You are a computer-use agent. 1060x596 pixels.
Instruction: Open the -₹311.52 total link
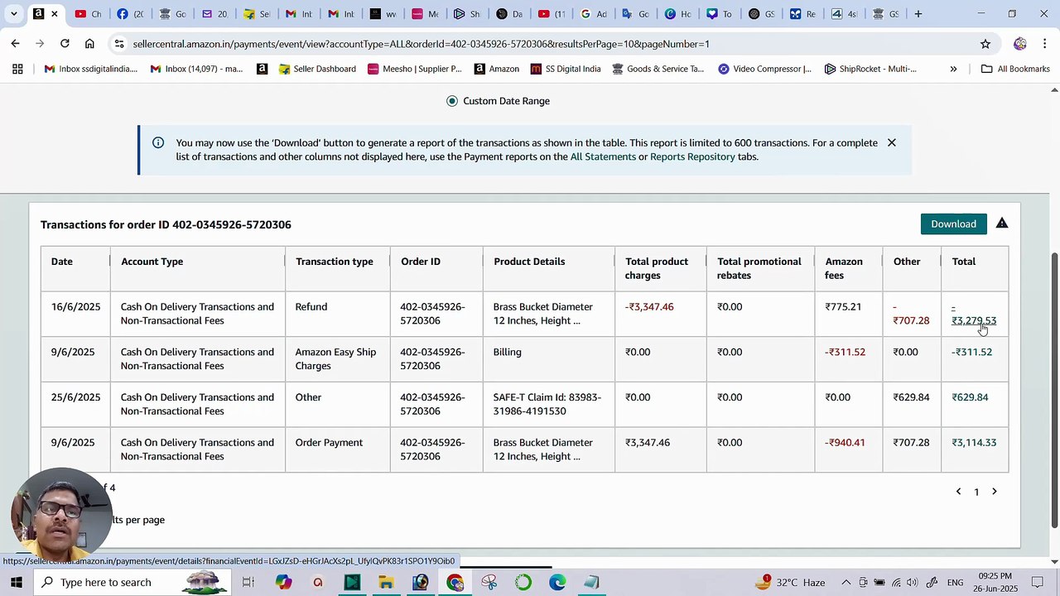coord(971,352)
